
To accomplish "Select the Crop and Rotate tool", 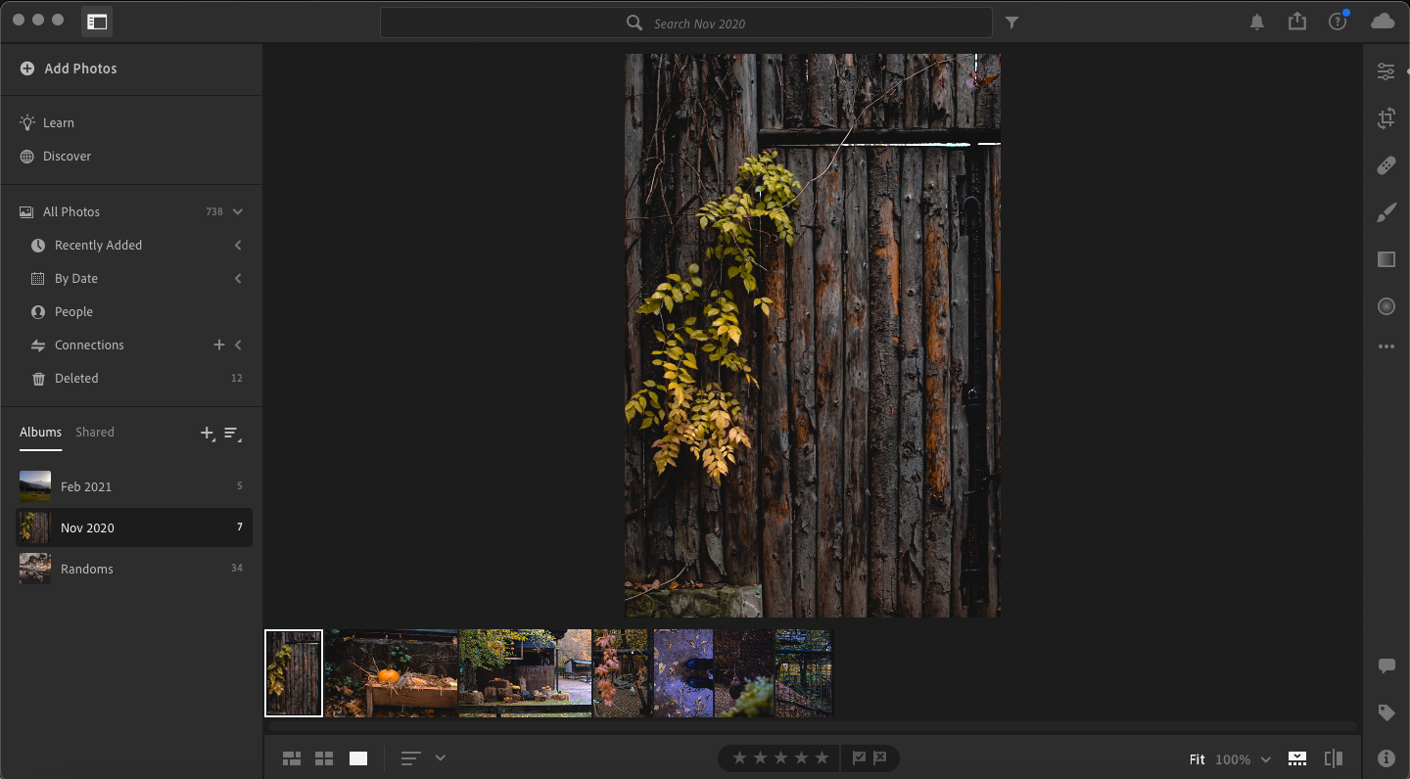I will tap(1386, 119).
